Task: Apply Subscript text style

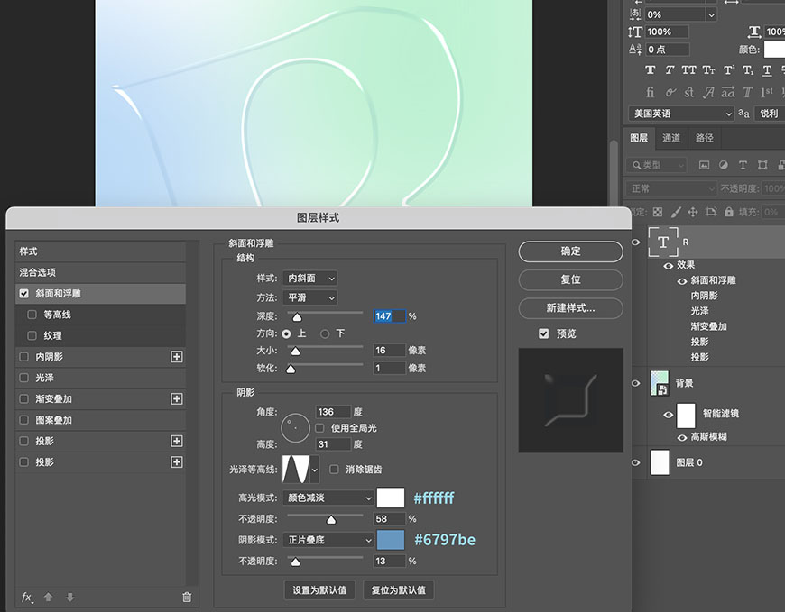Action: 748,70
